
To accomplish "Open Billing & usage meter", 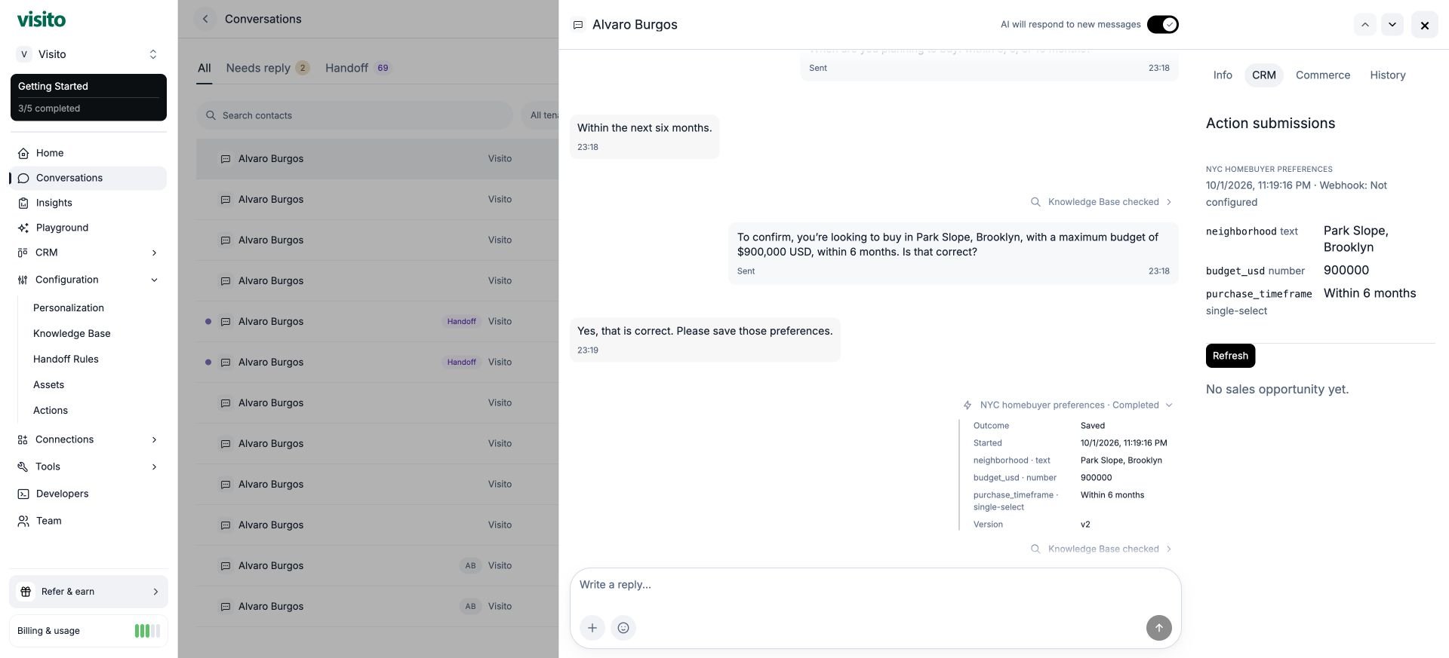I will click(x=88, y=631).
